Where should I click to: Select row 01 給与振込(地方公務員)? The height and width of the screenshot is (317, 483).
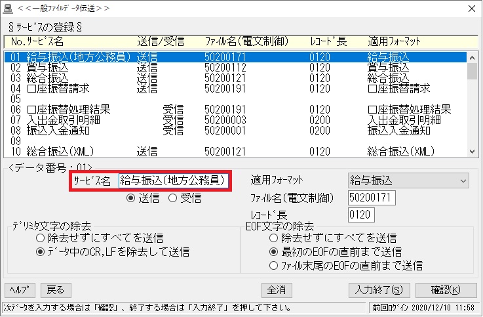click(x=235, y=57)
